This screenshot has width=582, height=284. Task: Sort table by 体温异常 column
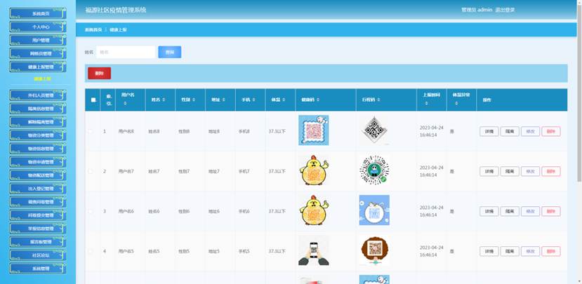[x=456, y=104]
